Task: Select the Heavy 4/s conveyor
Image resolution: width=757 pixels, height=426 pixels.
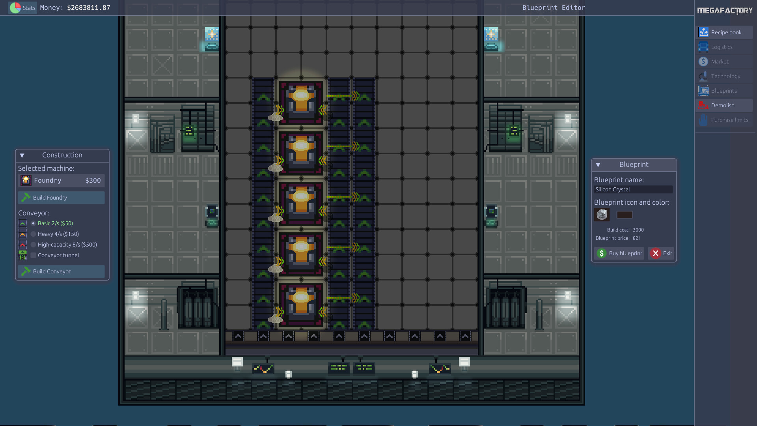Action: tap(33, 234)
